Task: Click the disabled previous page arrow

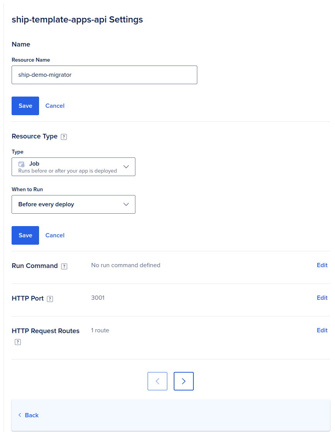Action: click(157, 381)
